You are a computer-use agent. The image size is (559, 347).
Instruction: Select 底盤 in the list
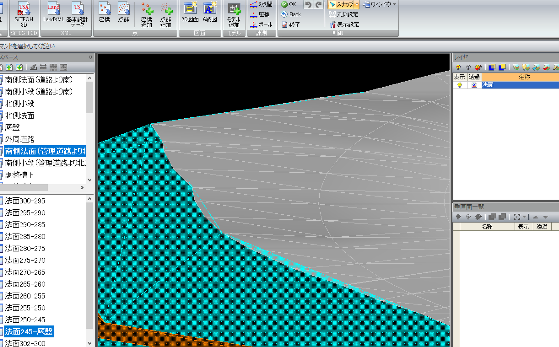12,128
